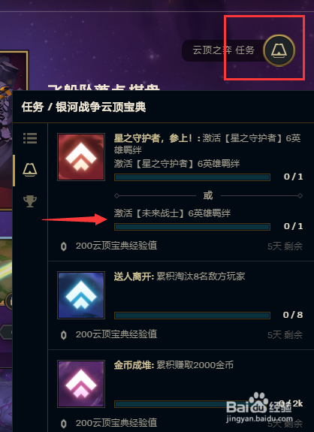Screen dimensions: 314x432
Task: Select the 送人离开 mission title text
Action: click(134, 276)
